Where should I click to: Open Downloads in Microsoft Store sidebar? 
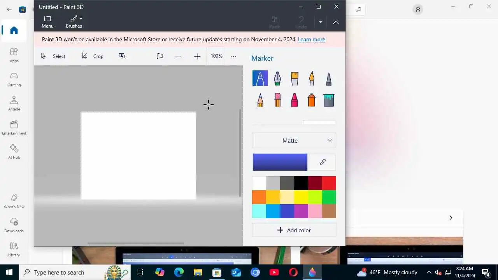[14, 225]
